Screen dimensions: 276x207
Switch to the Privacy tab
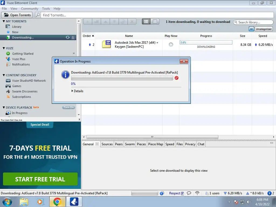pos(190,144)
